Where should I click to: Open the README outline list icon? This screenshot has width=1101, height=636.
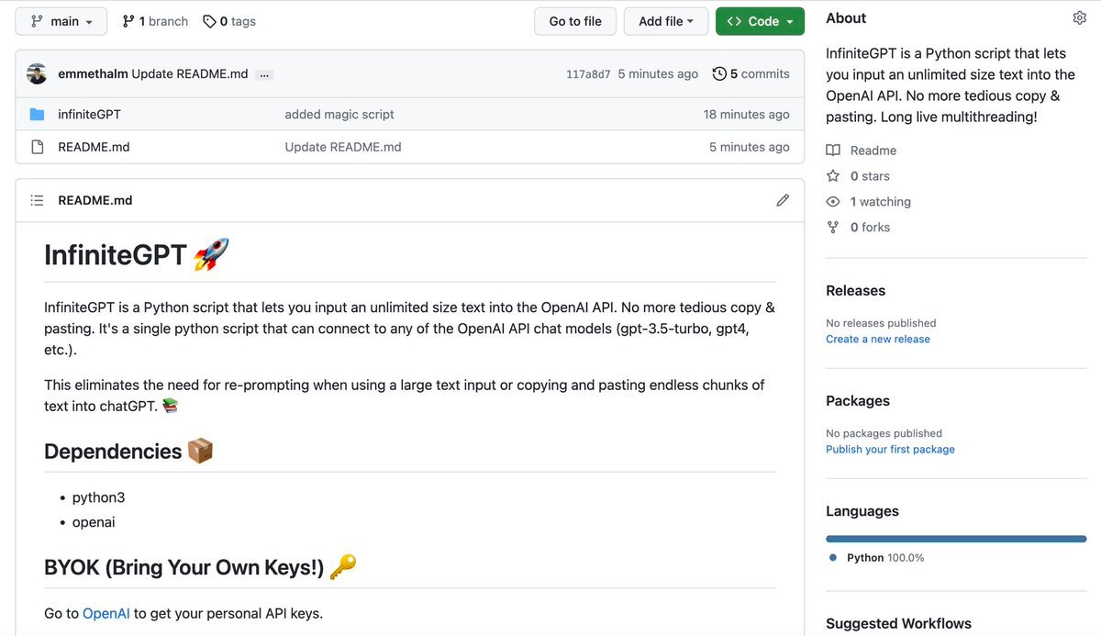click(x=37, y=200)
